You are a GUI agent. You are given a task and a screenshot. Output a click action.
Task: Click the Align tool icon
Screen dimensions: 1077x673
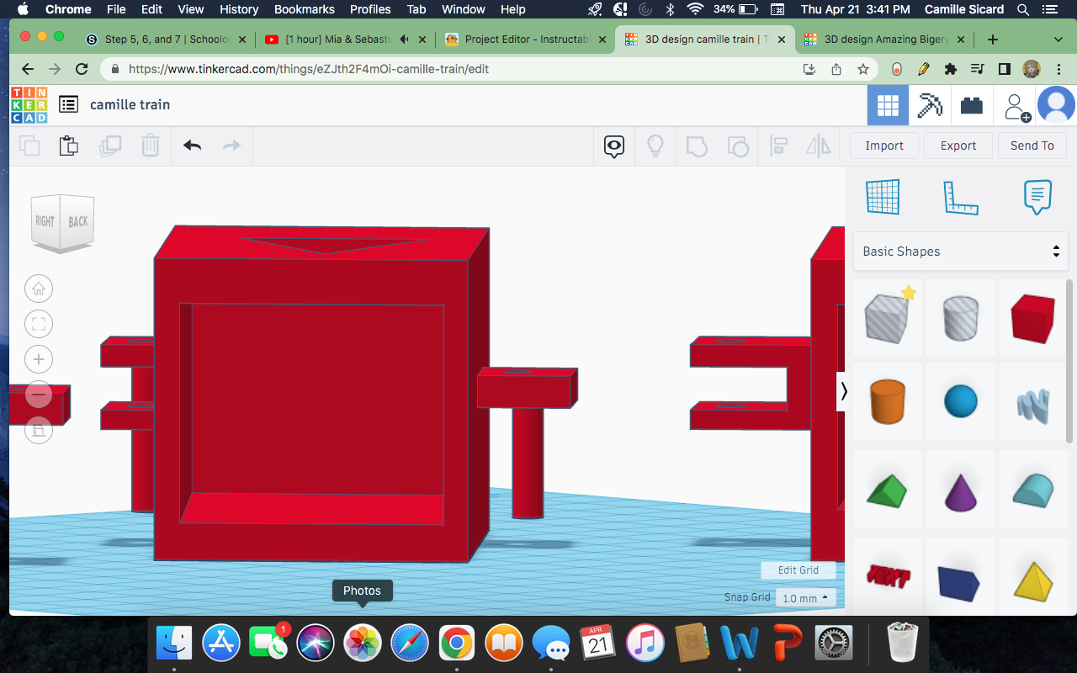[778, 146]
